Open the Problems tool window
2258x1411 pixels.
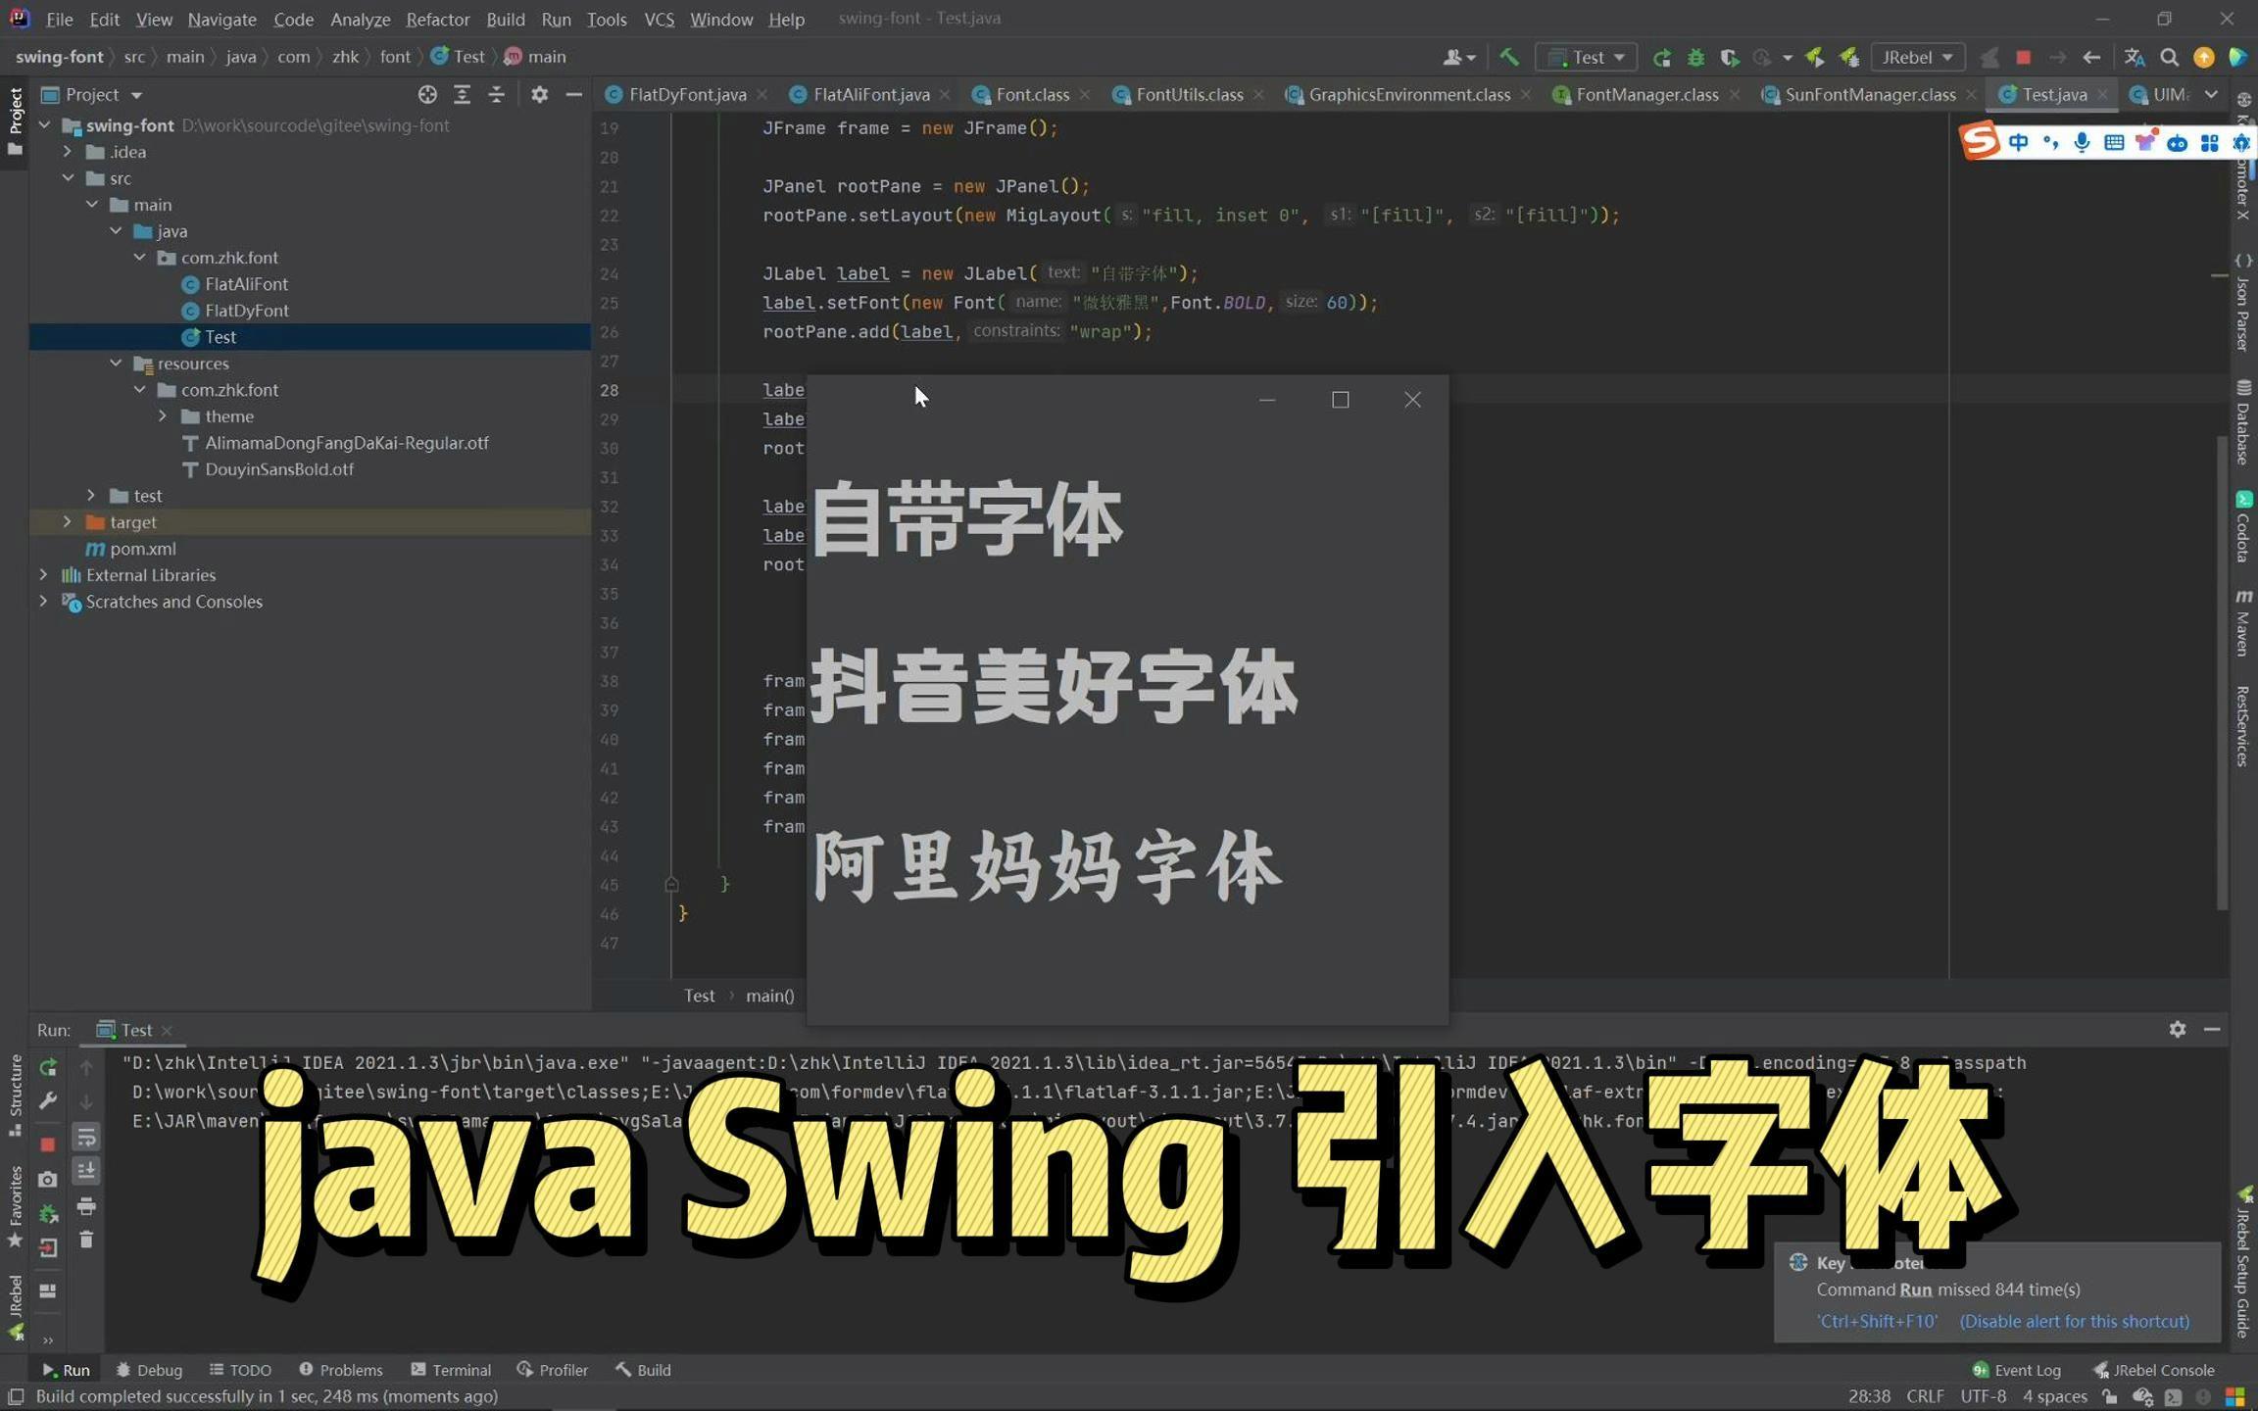[x=340, y=1370]
